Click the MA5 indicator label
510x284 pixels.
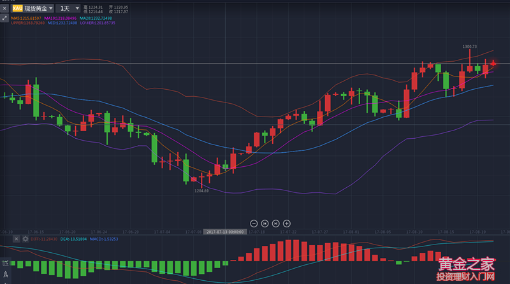point(26,18)
